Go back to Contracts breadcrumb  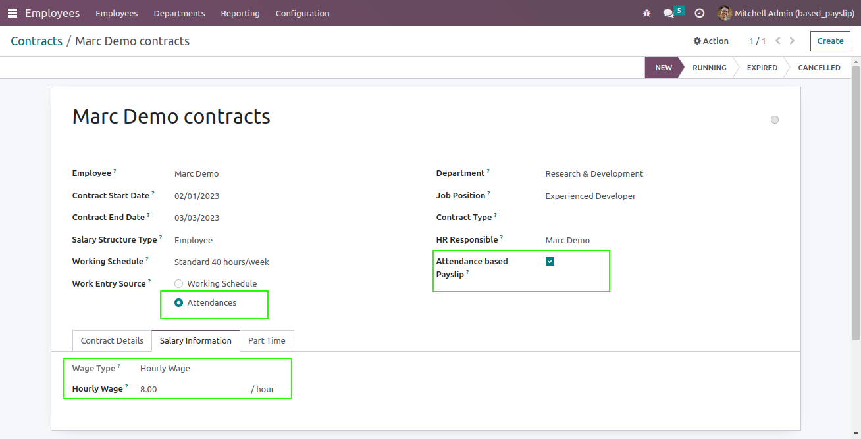coord(36,41)
